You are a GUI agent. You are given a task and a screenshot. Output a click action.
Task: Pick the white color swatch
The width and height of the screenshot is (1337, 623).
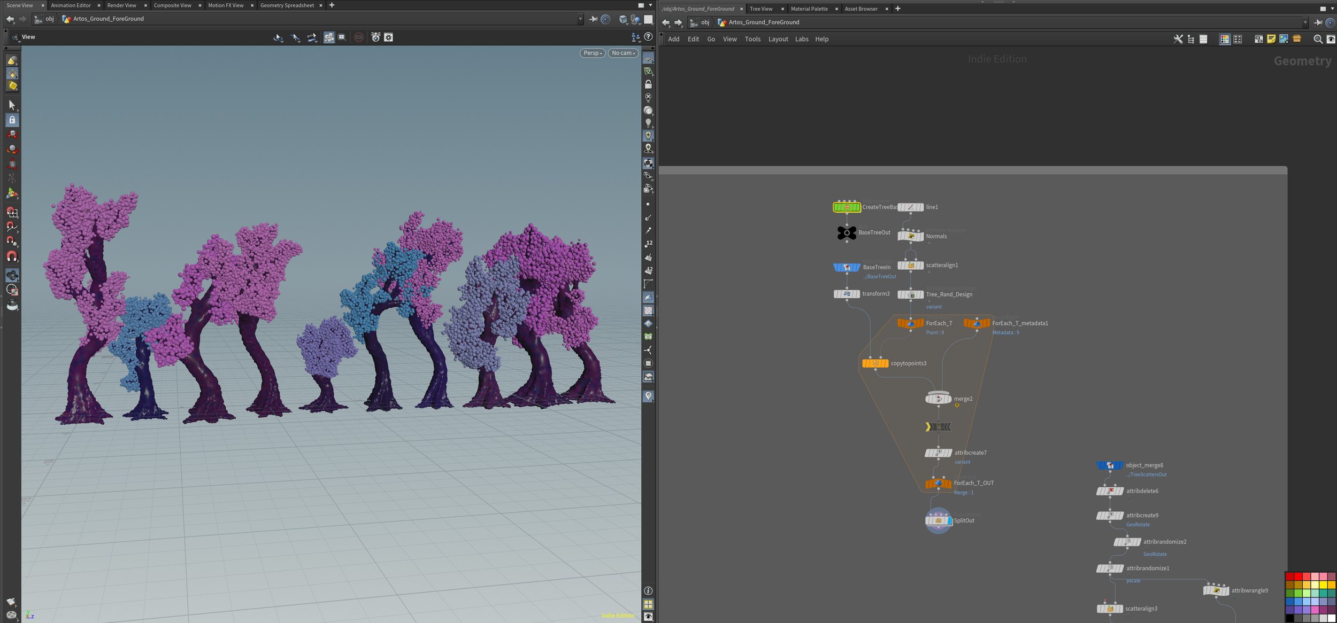pos(1331,618)
